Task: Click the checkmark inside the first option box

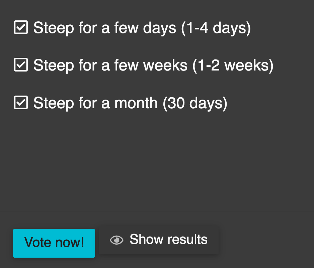Action: point(21,27)
